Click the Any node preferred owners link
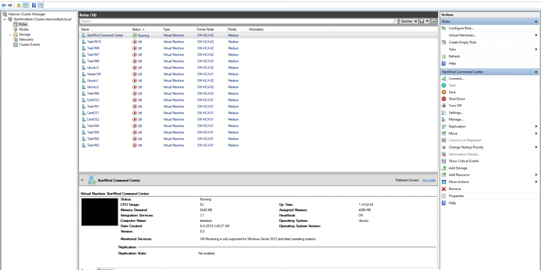This screenshot has width=541, height=270. pos(429,180)
